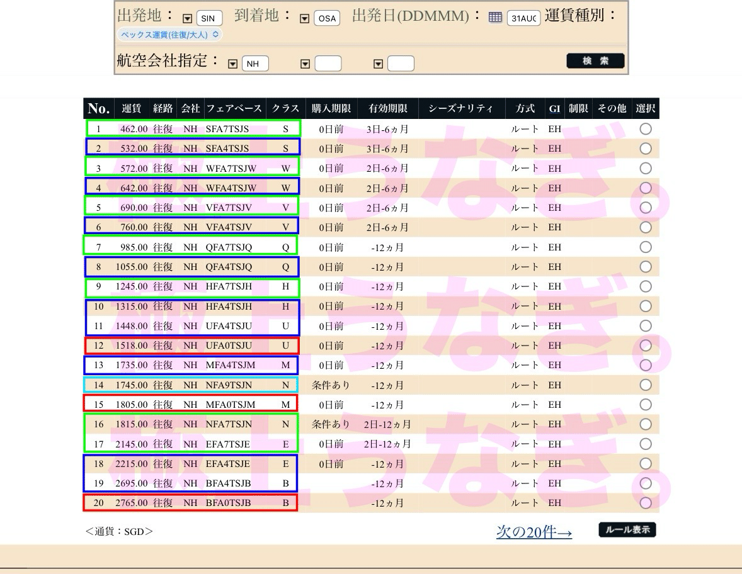Click fare amount 1745.00 in row 14

(132, 385)
